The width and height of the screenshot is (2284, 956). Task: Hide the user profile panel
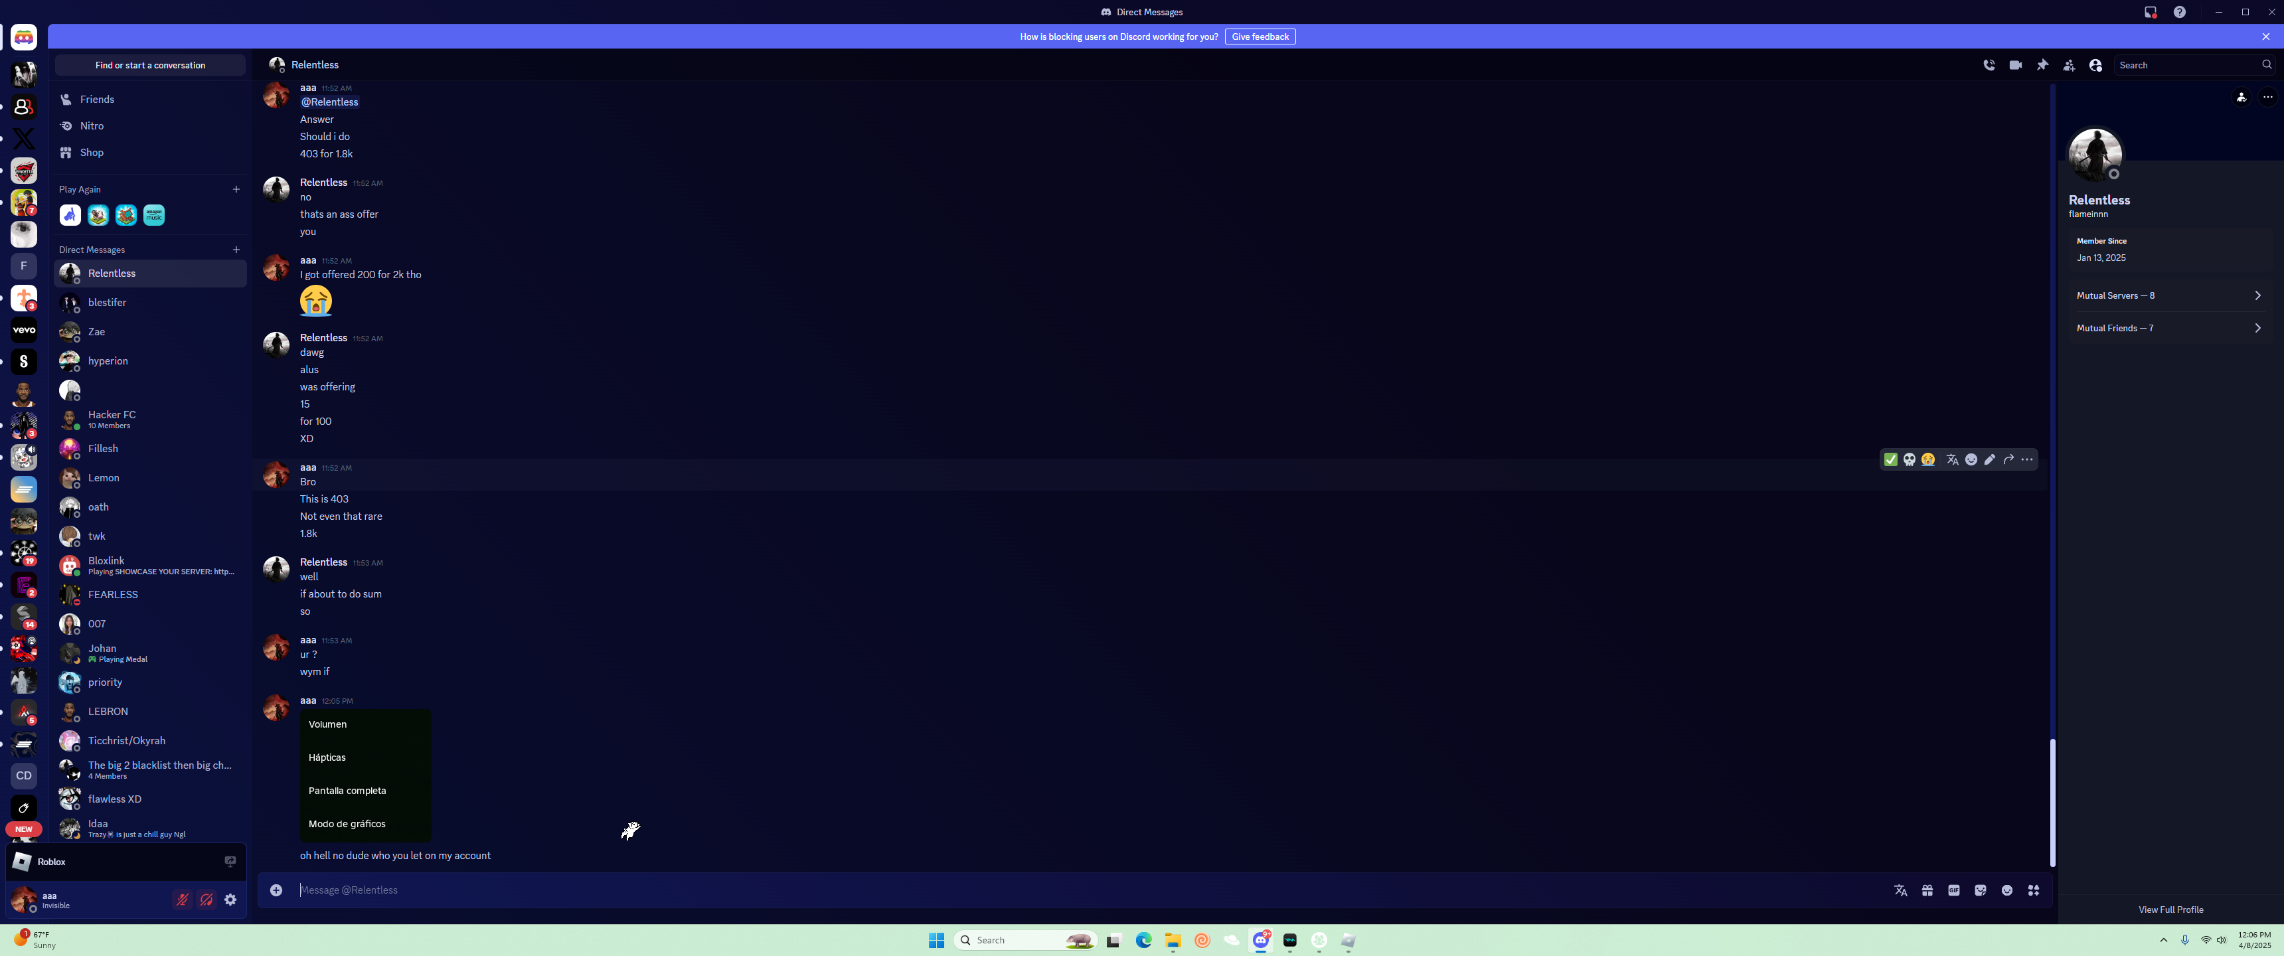[2095, 65]
